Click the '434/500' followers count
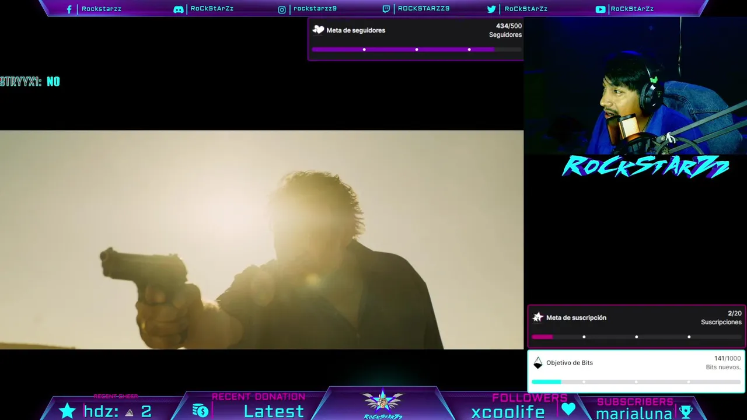Viewport: 747px width, 420px height. [509, 26]
